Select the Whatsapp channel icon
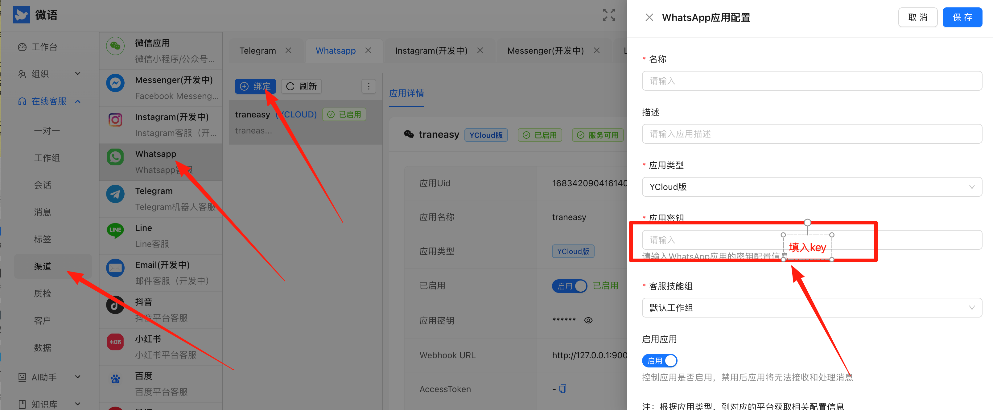This screenshot has width=993, height=410. click(115, 157)
